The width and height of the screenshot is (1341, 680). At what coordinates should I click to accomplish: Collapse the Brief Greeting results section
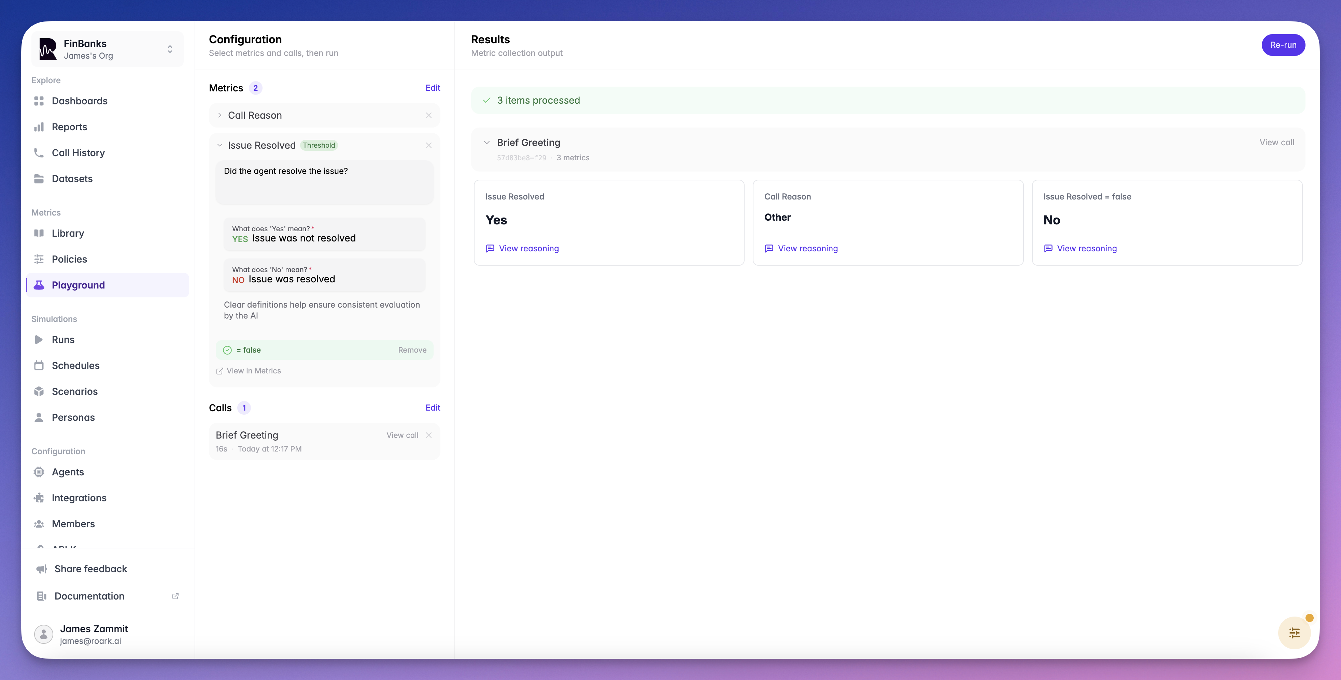pos(487,143)
